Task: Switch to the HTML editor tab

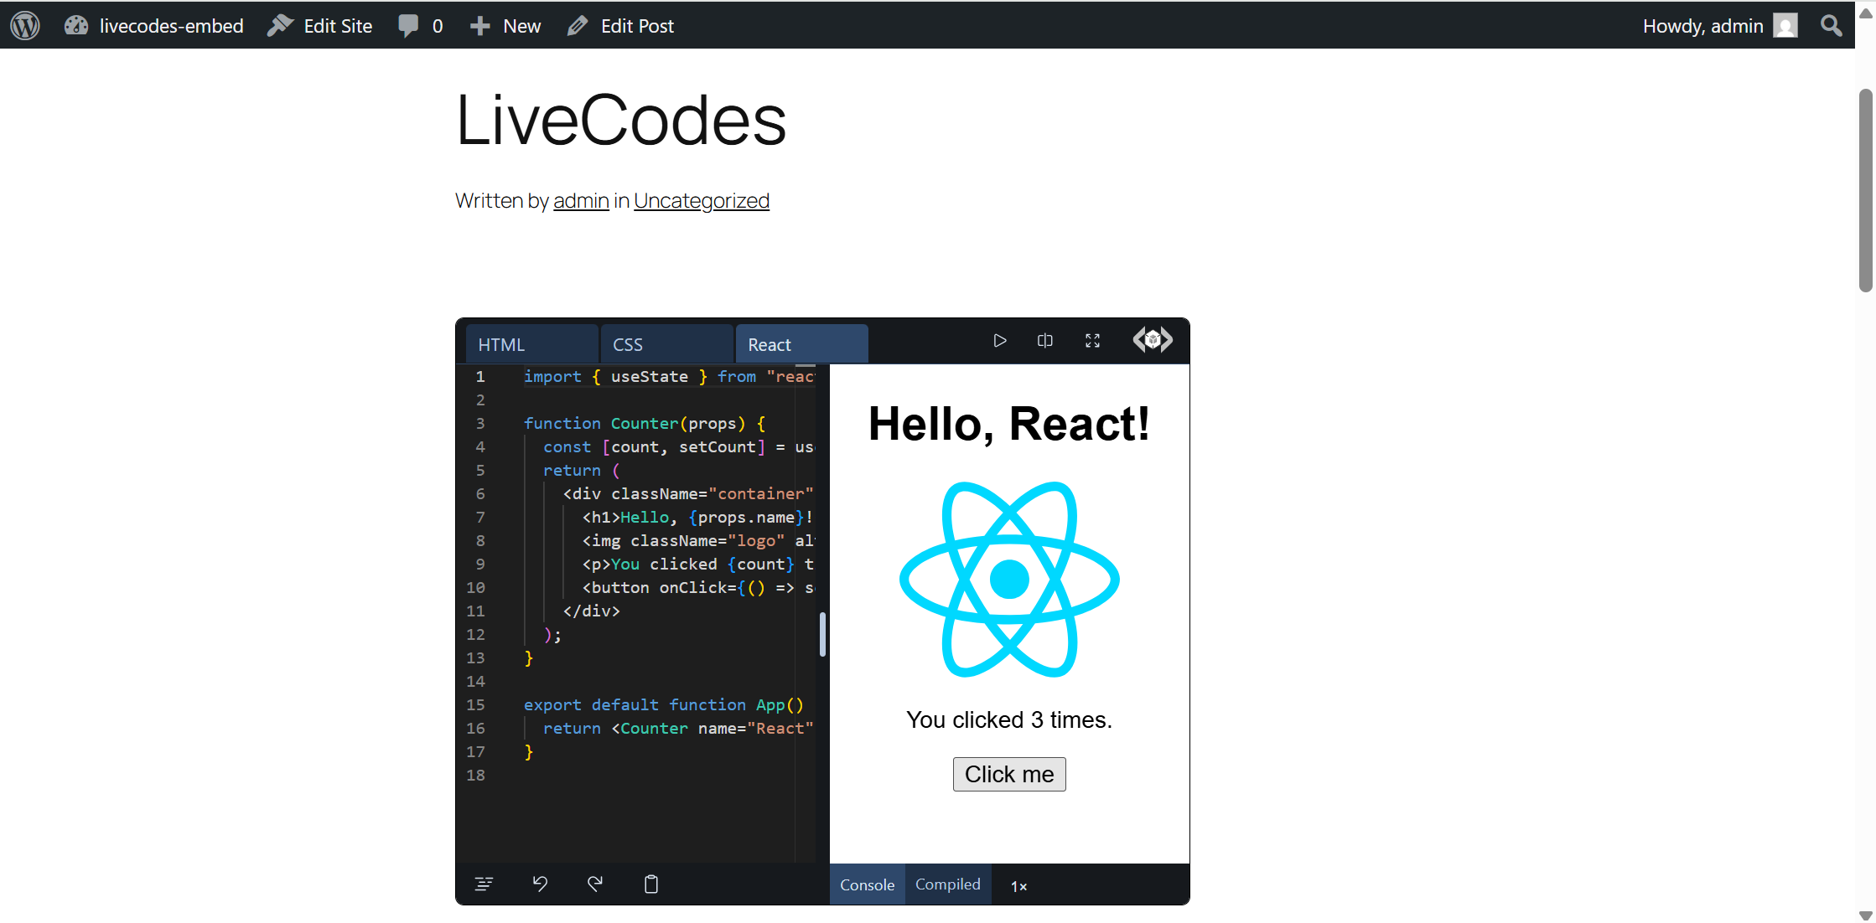Action: click(532, 344)
